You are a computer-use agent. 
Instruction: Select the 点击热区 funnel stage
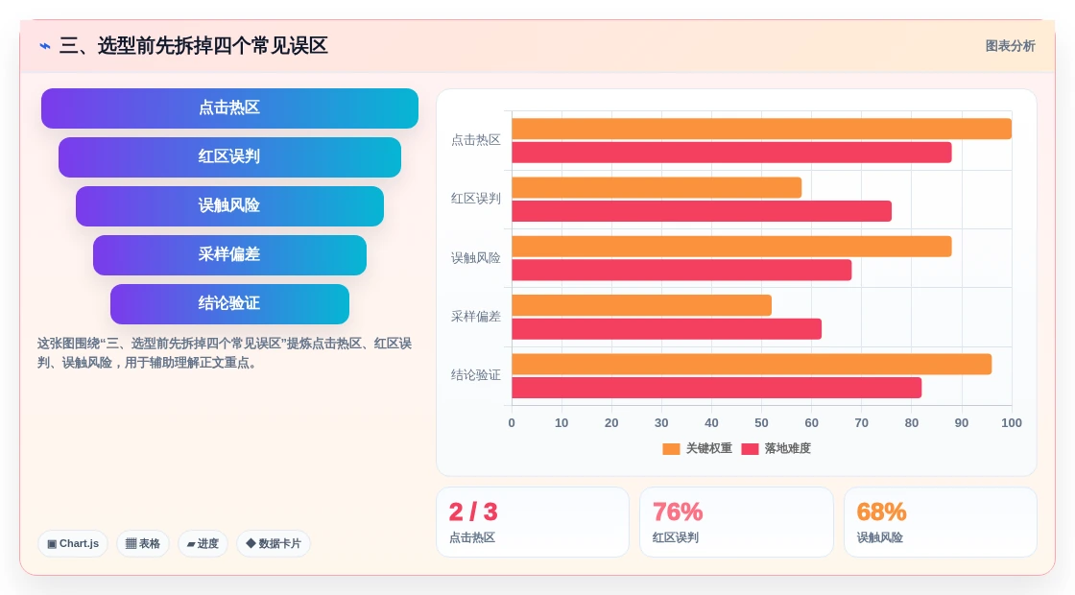[x=229, y=108]
